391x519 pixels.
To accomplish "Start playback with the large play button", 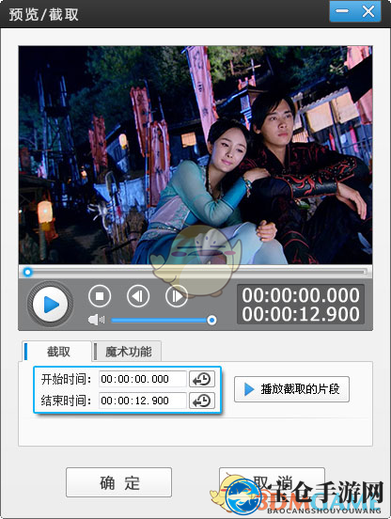I will click(50, 304).
